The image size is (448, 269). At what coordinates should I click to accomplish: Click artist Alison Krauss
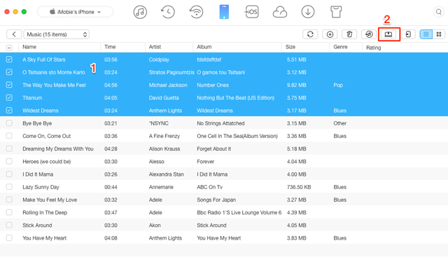[x=164, y=149]
